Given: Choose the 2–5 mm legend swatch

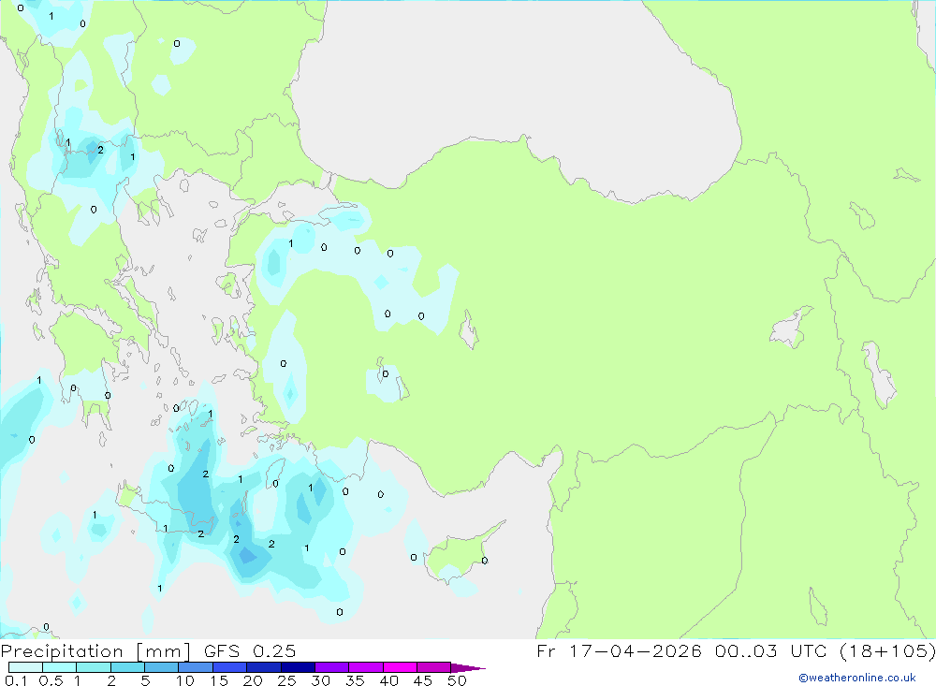Looking at the screenshot, I should tap(127, 667).
